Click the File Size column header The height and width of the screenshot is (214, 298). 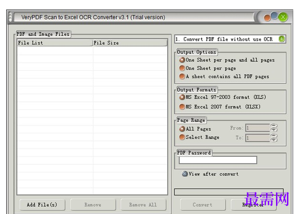(130, 43)
